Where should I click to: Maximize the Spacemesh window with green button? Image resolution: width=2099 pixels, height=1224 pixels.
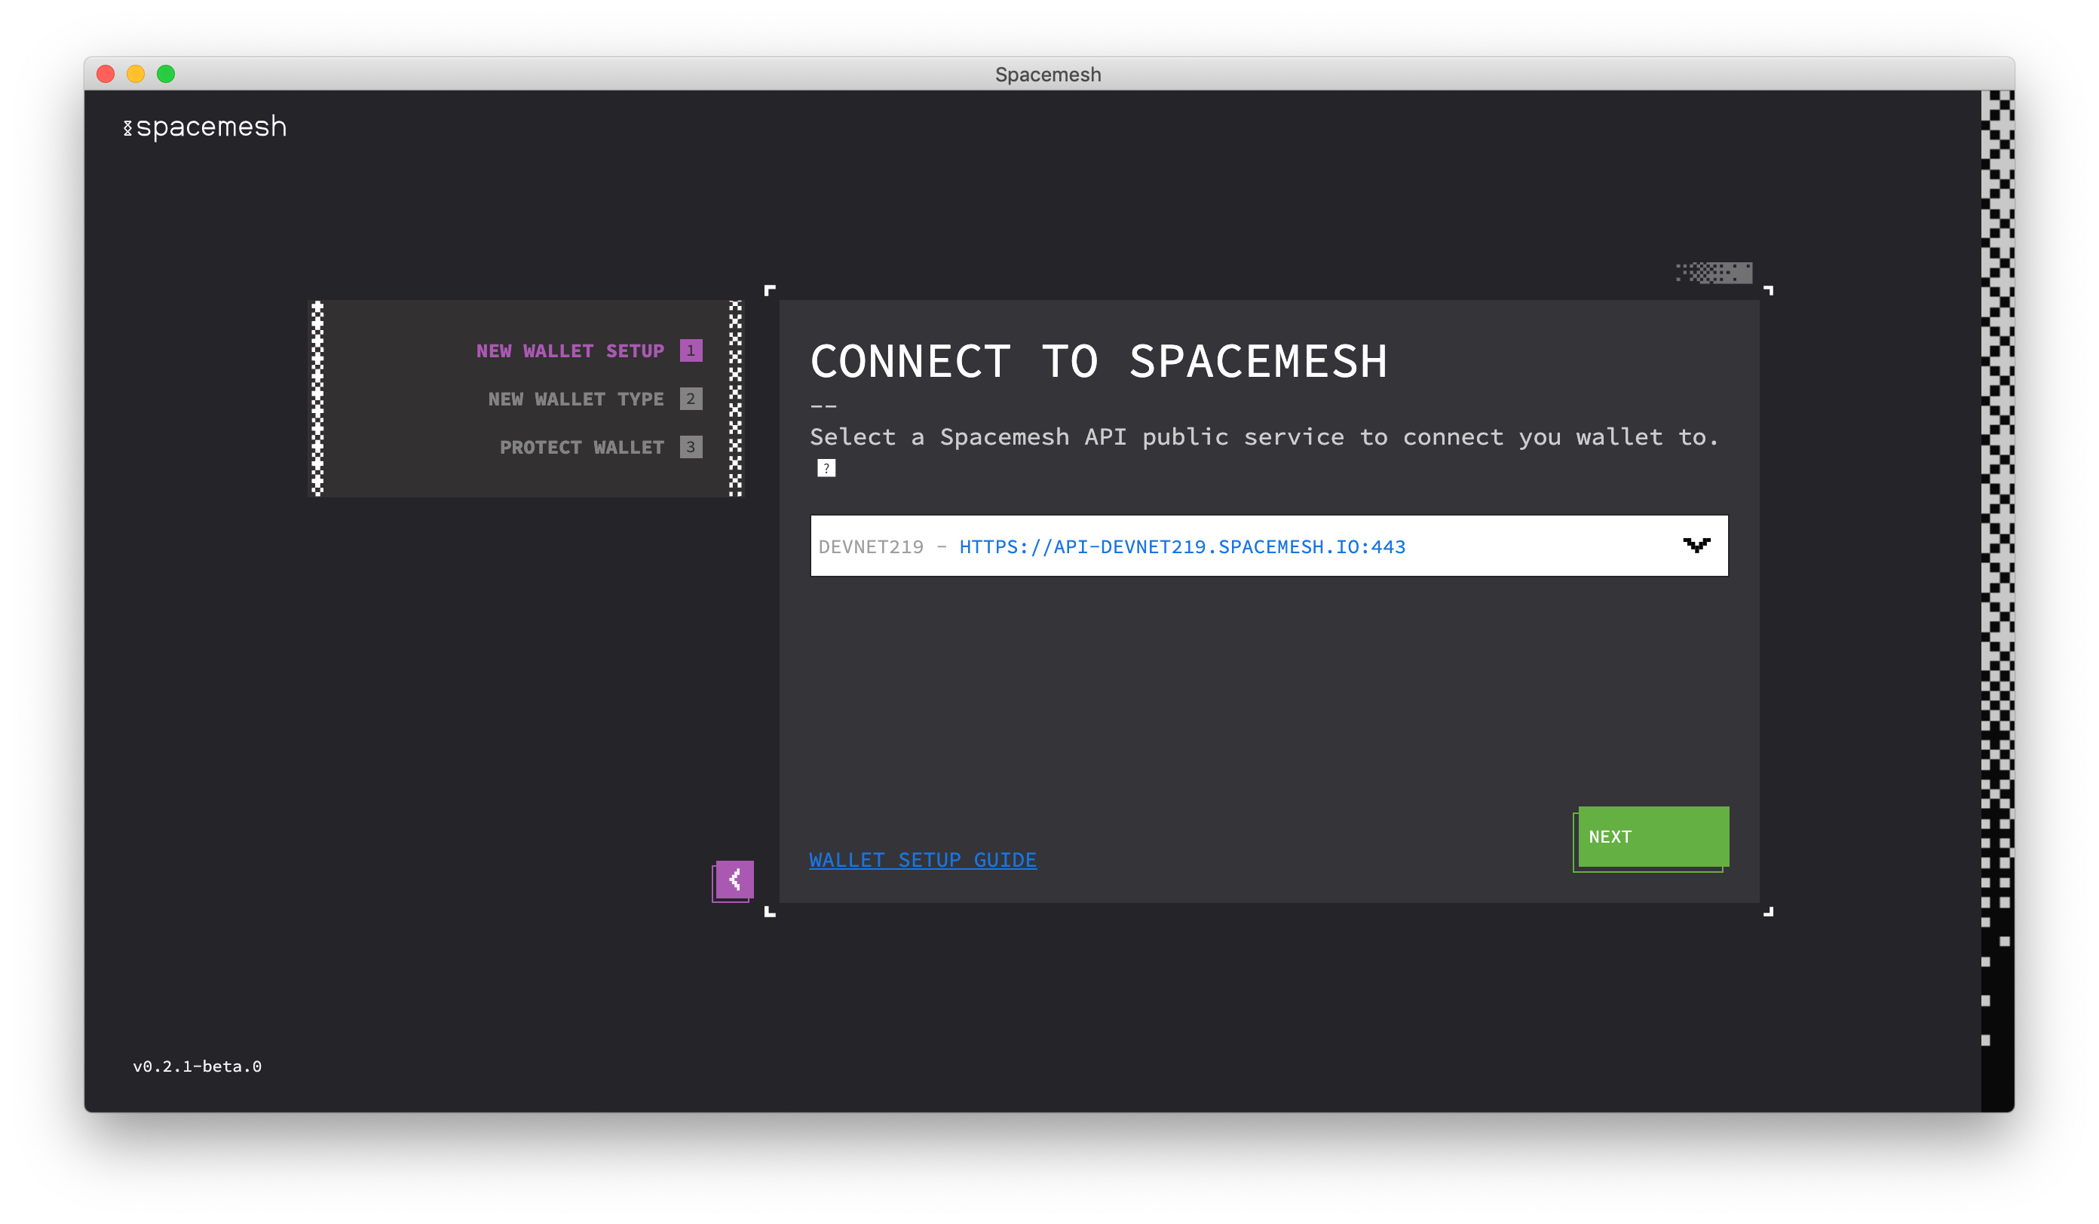[166, 74]
